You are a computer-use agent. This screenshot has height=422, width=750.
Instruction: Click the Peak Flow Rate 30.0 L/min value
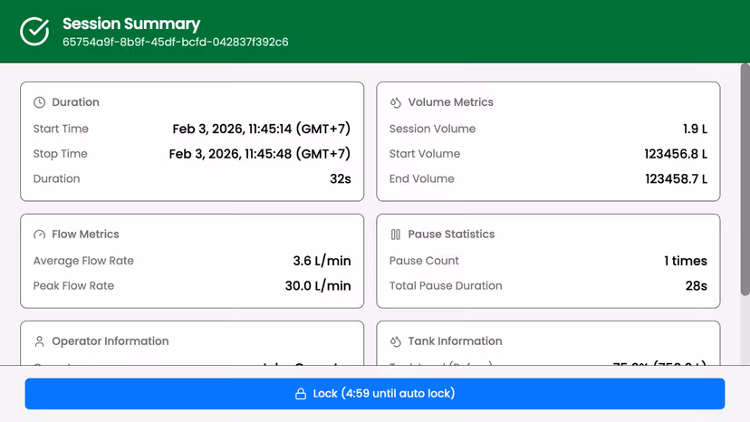tap(317, 286)
